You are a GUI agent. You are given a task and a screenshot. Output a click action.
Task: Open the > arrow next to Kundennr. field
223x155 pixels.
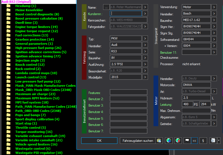coord(145,13)
